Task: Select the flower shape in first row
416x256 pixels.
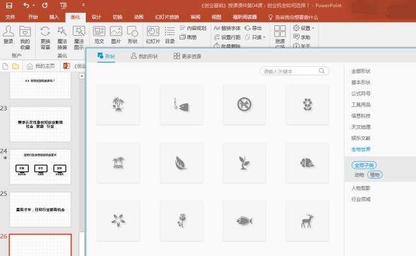Action: (307, 105)
